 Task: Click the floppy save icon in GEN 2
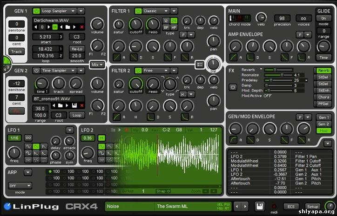click(x=74, y=106)
